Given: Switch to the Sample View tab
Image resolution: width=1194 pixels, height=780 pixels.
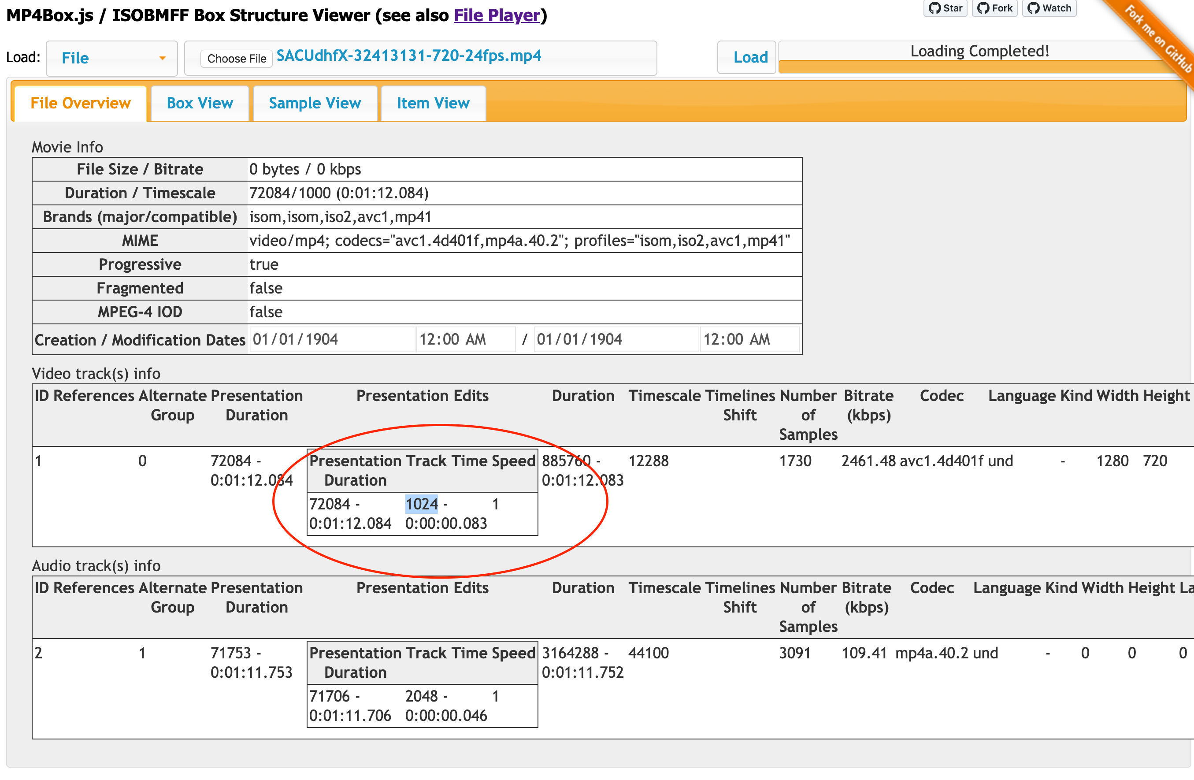Looking at the screenshot, I should click(x=315, y=103).
